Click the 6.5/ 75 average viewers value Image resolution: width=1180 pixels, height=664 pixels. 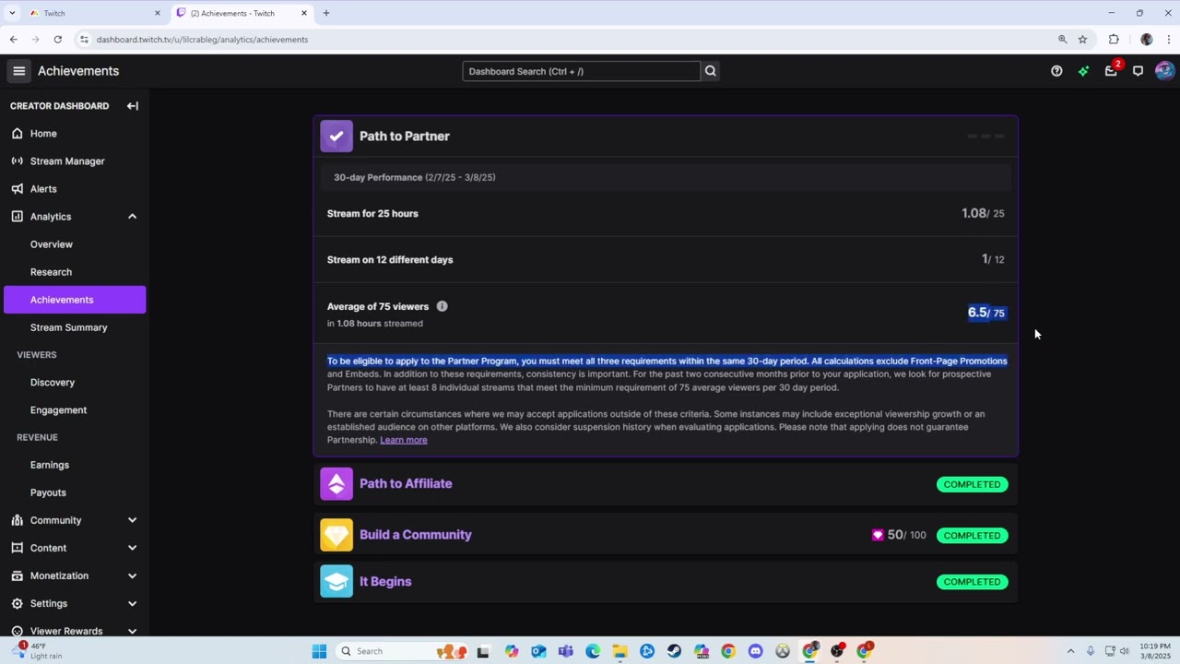coord(986,313)
